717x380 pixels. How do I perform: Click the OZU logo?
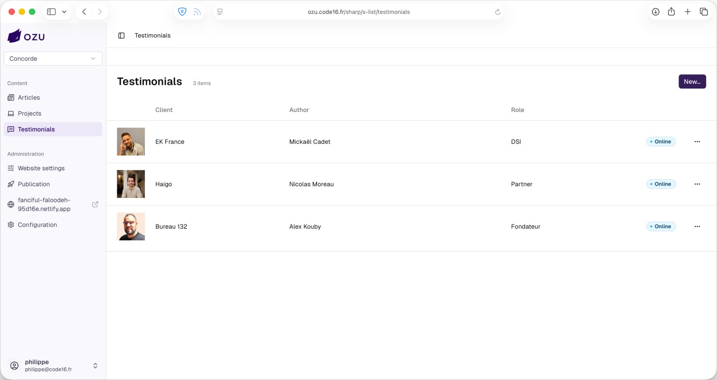click(x=26, y=35)
